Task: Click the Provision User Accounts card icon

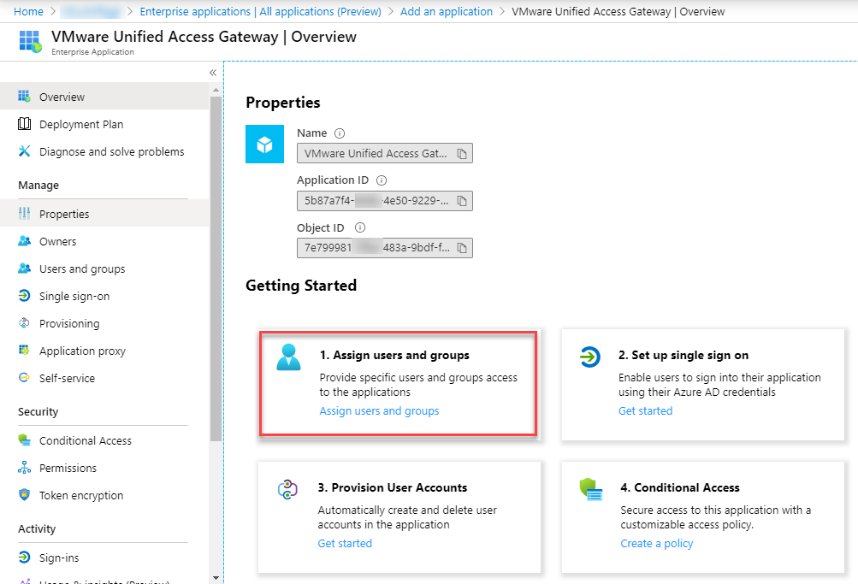Action: (287, 489)
